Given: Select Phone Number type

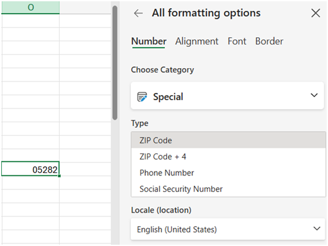Looking at the screenshot, I should pos(229,173).
